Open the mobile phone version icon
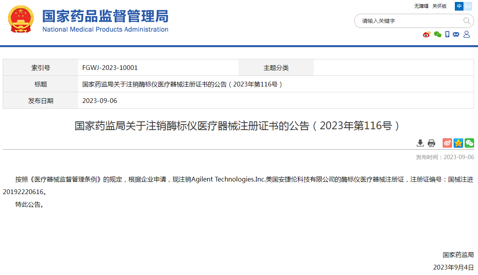 point(447,35)
